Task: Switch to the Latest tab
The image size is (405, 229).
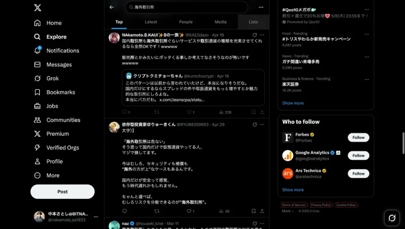Action: coord(151,22)
